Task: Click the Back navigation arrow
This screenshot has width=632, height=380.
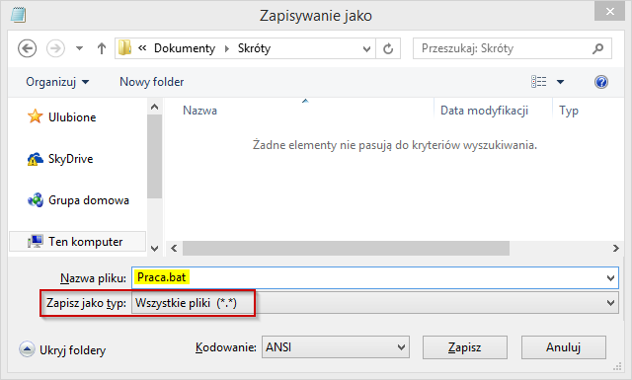Action: 27,48
